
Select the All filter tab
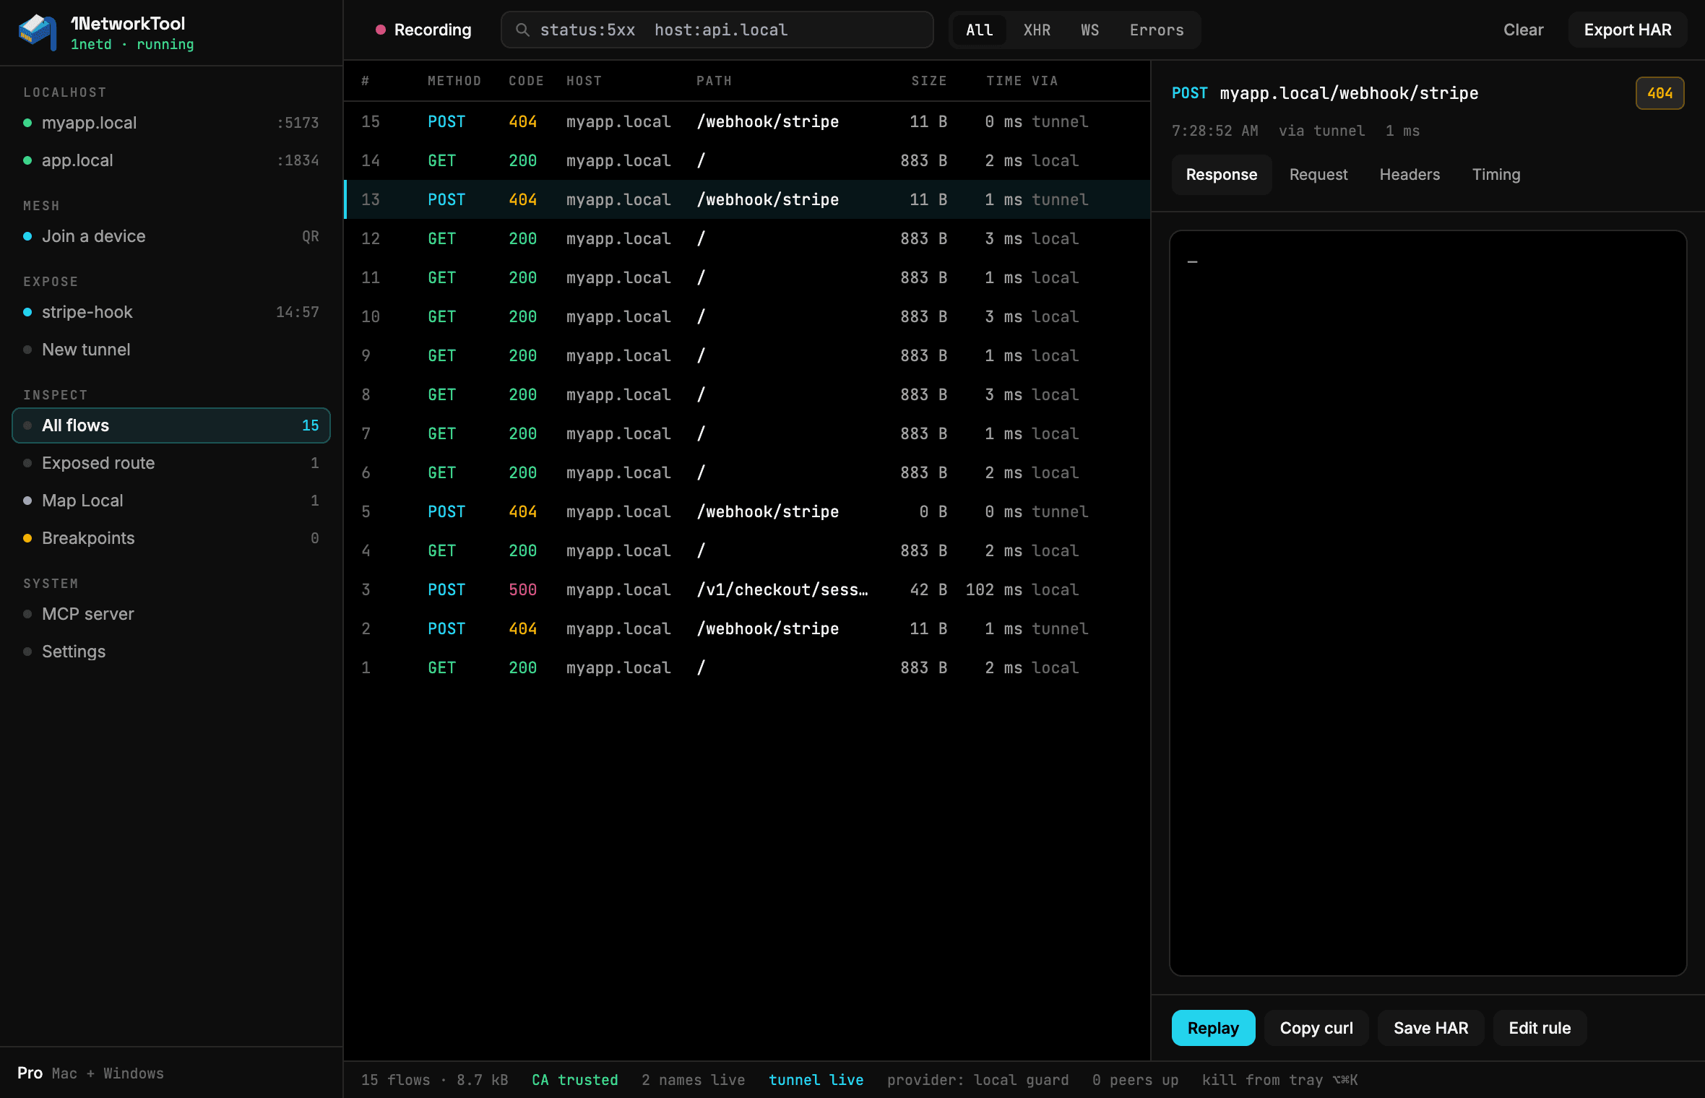(x=979, y=30)
